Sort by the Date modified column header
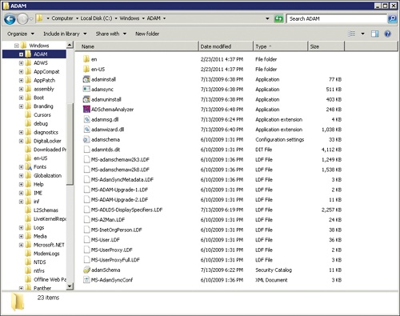The width and height of the screenshot is (400, 316). click(226, 46)
